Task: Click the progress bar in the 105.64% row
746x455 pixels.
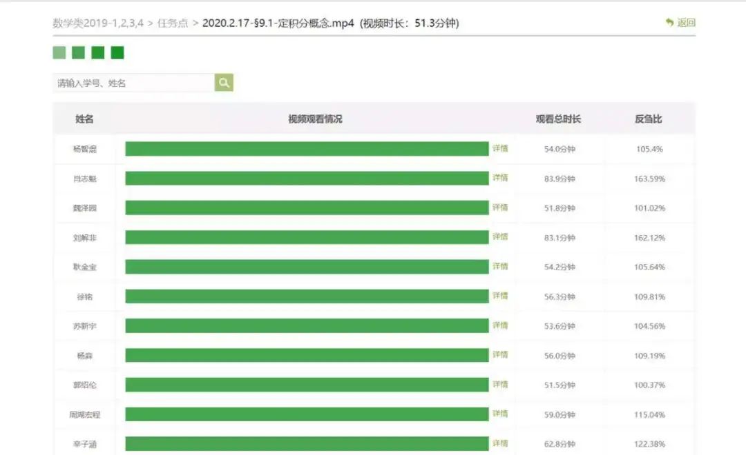Action: click(x=307, y=267)
